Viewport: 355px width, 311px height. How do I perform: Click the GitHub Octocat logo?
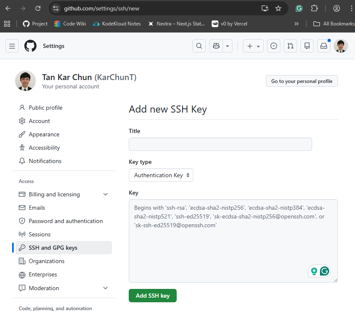point(30,46)
